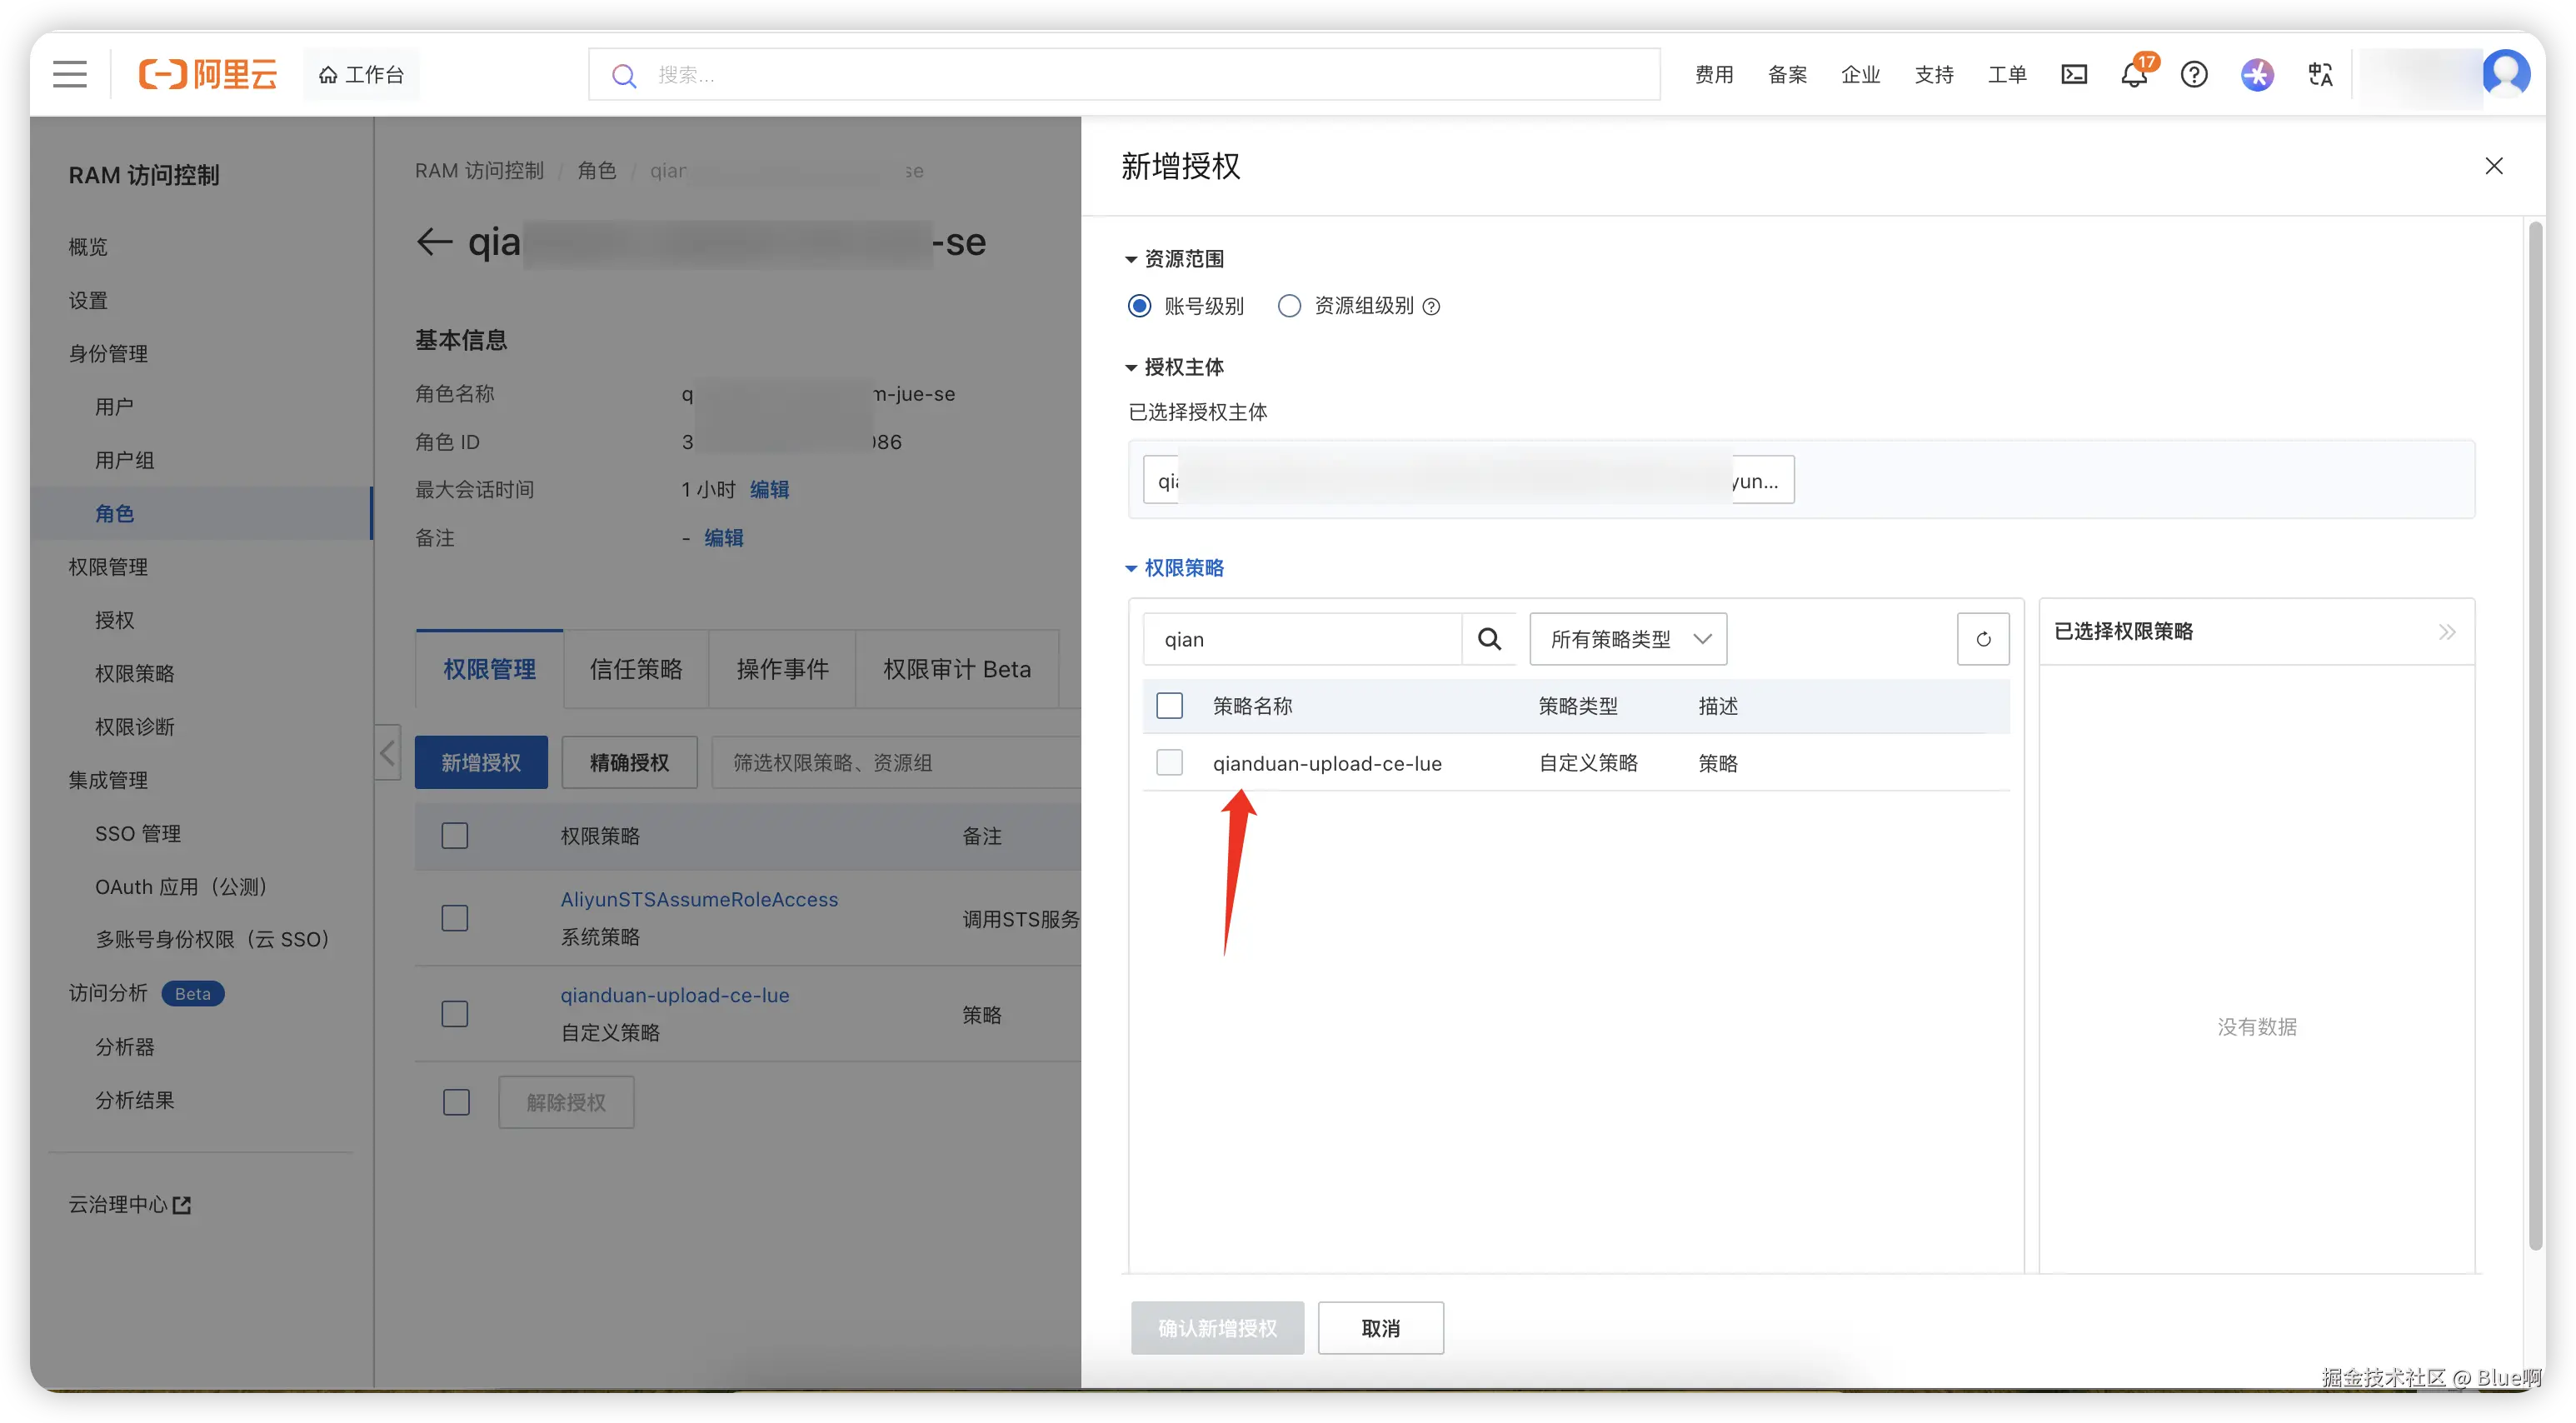Open Cloud Shell terminal icon
Image resolution: width=2576 pixels, height=1423 pixels.
point(2074,74)
